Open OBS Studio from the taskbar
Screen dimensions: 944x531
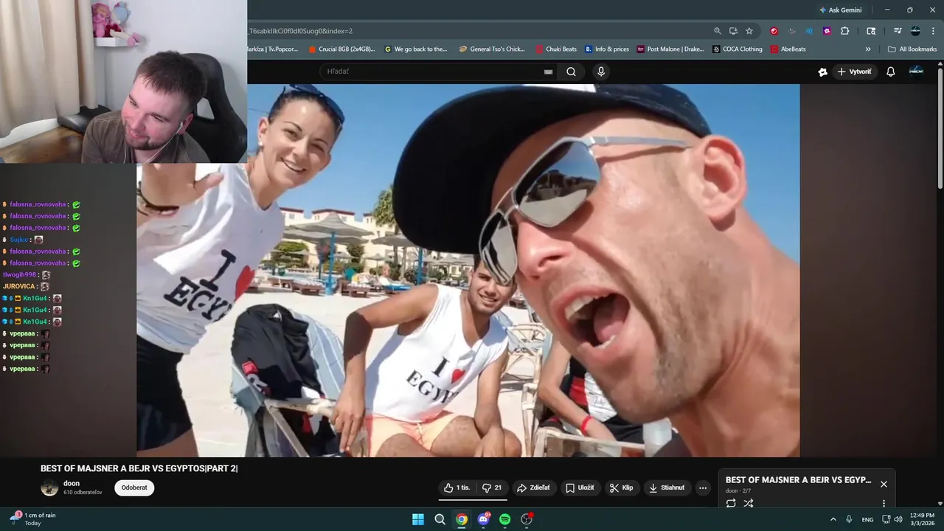pyautogui.click(x=527, y=519)
